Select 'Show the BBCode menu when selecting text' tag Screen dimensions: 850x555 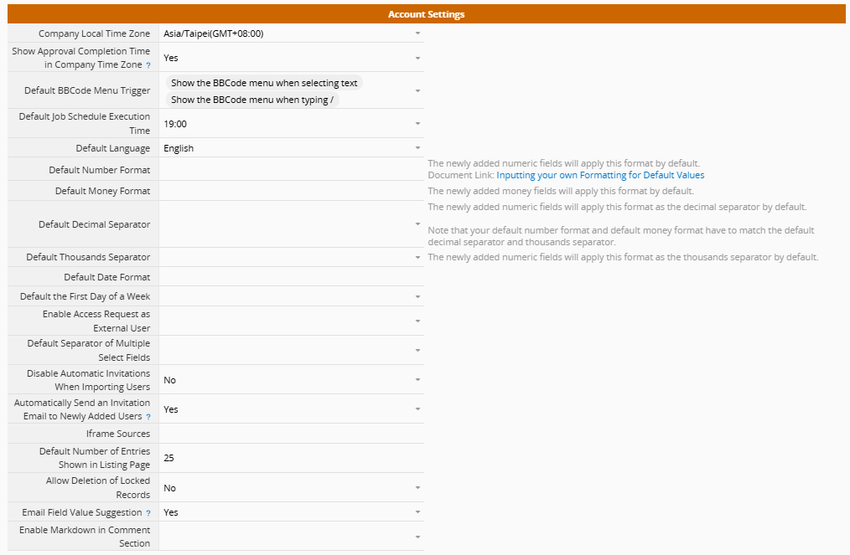coord(264,83)
